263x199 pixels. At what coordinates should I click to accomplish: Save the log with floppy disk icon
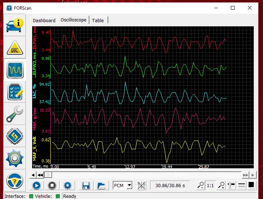[x=86, y=186]
